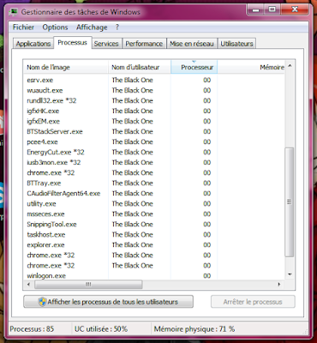The height and width of the screenshot is (343, 317).
Task: Click the horizontal scrollbar left arrow
Action: (x=28, y=285)
